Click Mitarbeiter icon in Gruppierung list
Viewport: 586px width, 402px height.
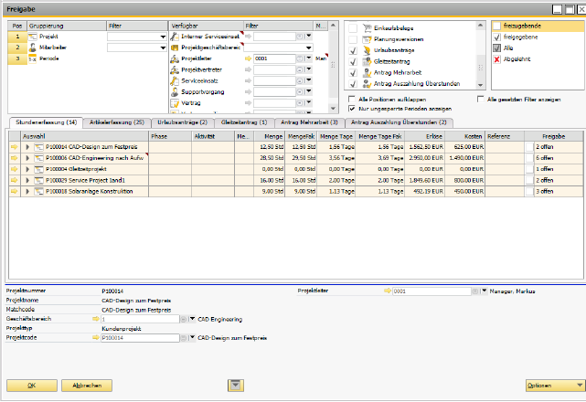33,48
